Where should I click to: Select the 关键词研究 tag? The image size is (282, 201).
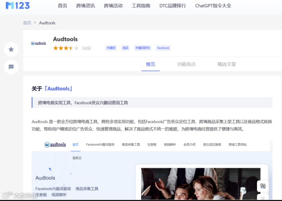(143, 48)
